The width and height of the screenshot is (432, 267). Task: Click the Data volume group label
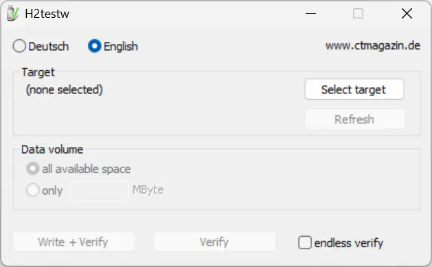[52, 150]
